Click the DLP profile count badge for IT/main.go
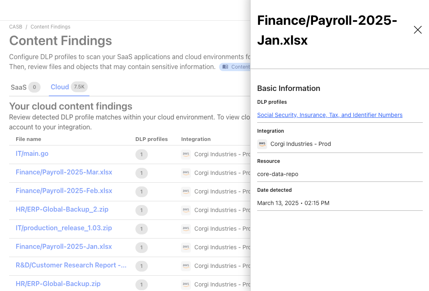Viewport: 429px width, 291px height. 141,155
